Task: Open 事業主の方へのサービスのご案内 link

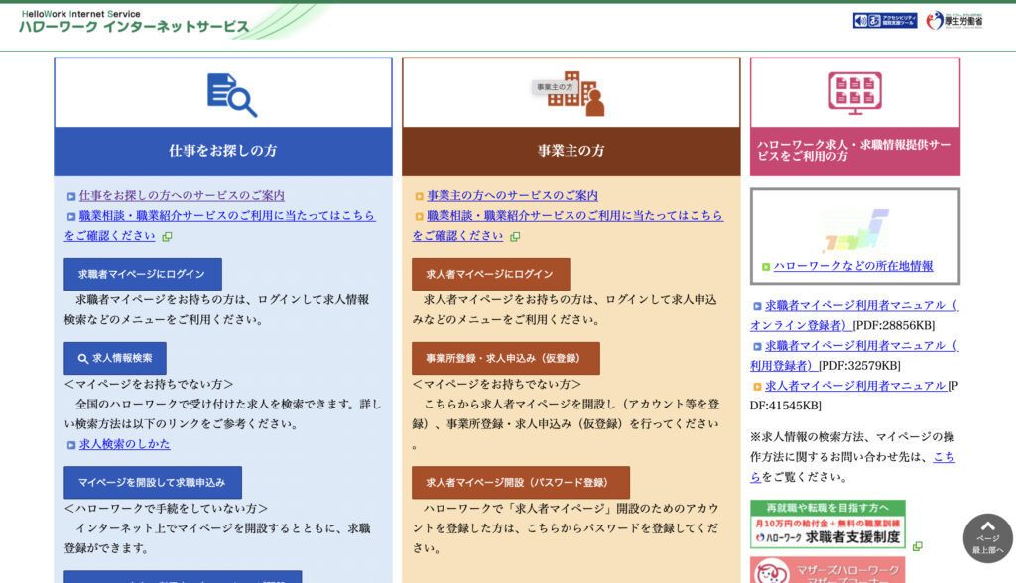Action: pos(512,195)
